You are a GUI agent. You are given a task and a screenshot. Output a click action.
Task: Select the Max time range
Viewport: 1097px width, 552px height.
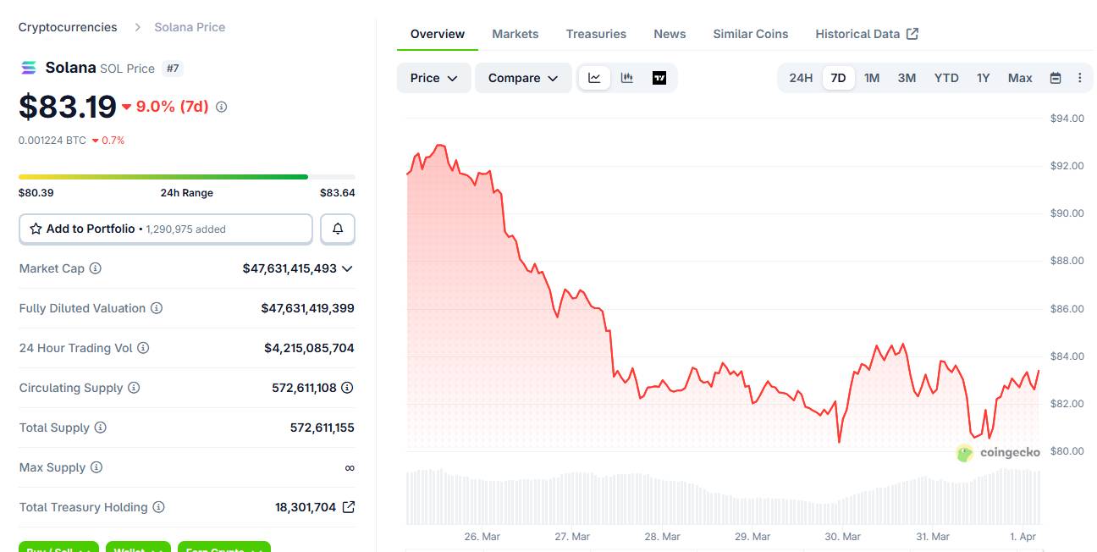pyautogui.click(x=1020, y=78)
